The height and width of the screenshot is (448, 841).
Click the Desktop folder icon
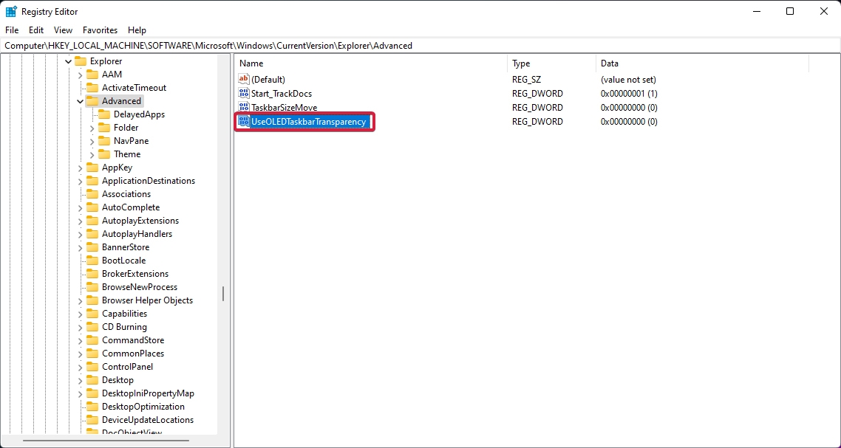coord(94,379)
